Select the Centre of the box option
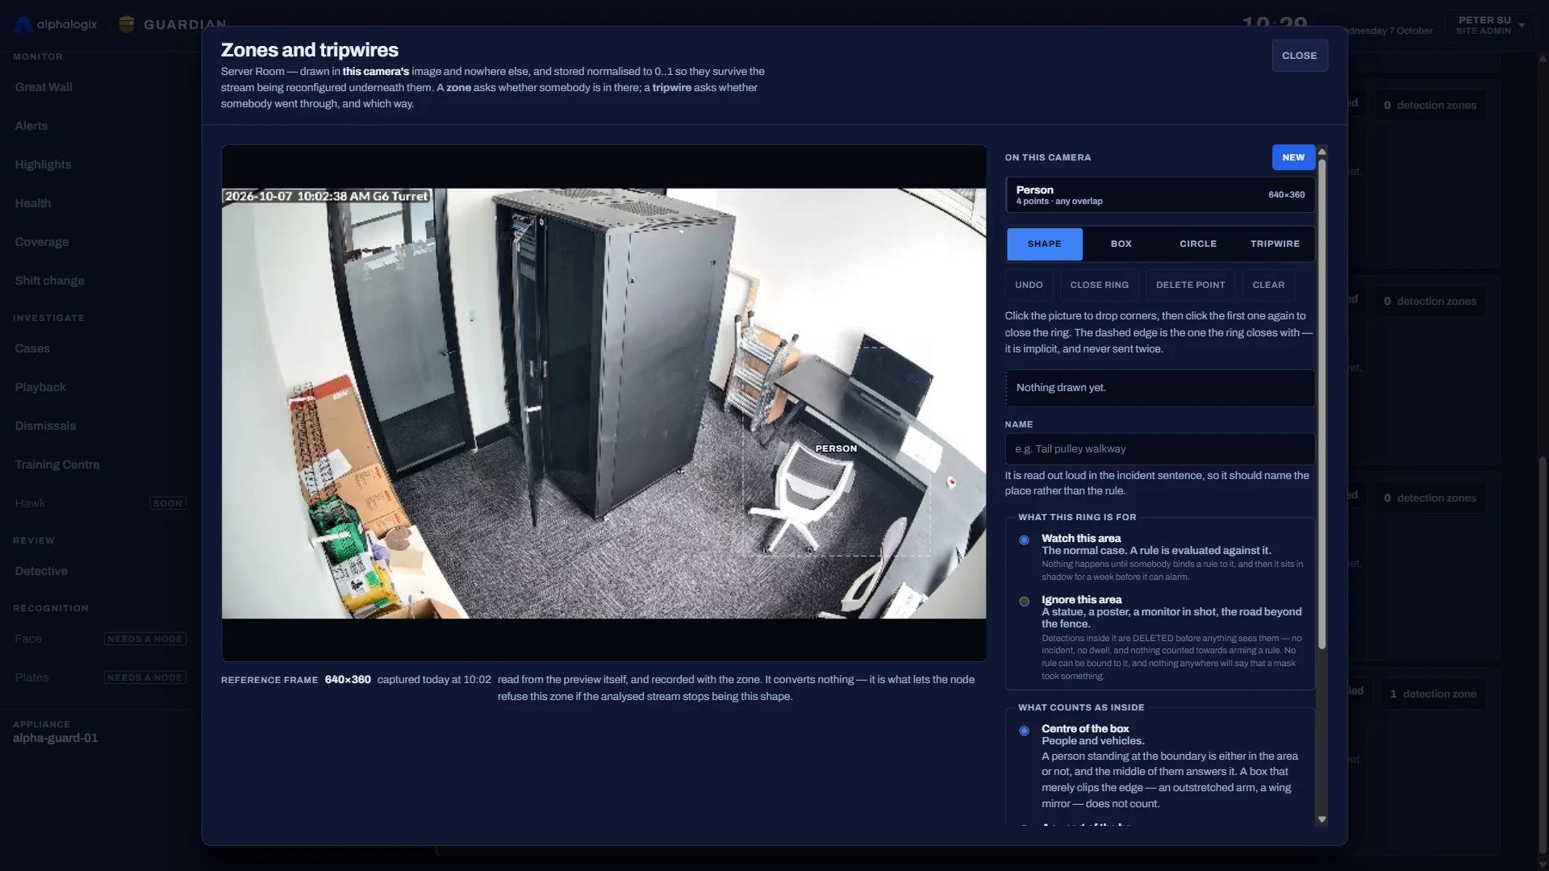Screen dimensions: 1549x871 (x=1024, y=731)
